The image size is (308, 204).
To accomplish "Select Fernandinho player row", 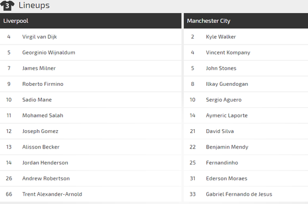I will pos(246,163).
